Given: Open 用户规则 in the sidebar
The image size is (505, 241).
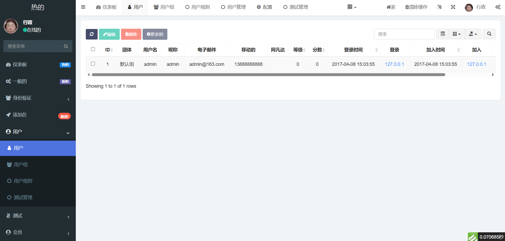Looking at the screenshot, I should [23, 181].
